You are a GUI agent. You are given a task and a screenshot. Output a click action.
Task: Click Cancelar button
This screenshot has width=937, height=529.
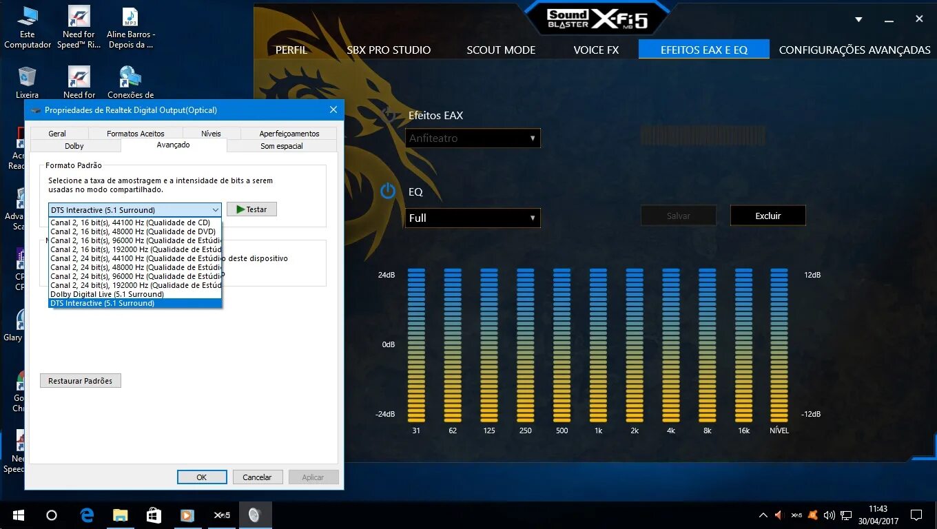[257, 477]
